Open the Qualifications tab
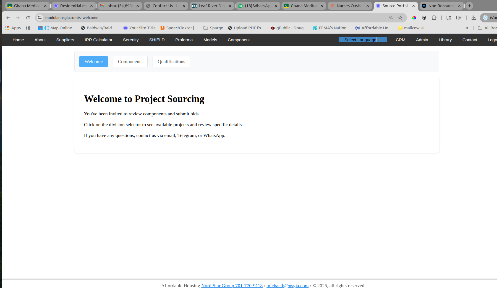Screen dimensions: 497x288 tap(171, 61)
